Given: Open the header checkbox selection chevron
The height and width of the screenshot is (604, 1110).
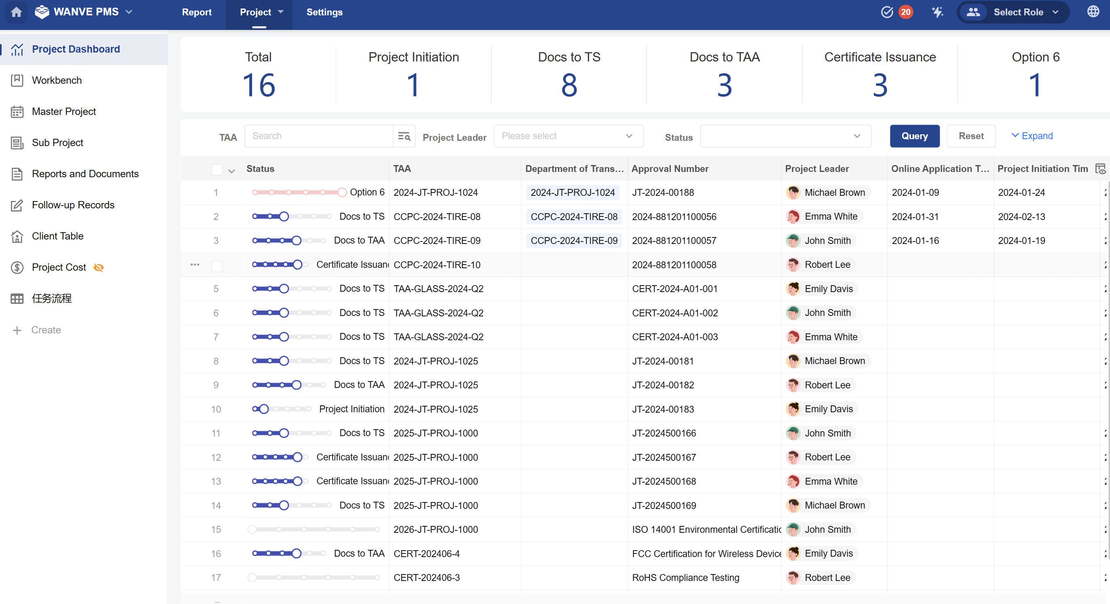Looking at the screenshot, I should [232, 171].
